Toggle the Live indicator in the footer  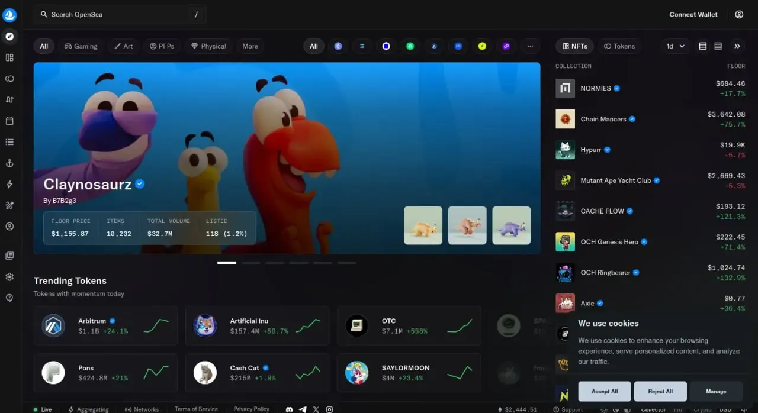click(43, 409)
